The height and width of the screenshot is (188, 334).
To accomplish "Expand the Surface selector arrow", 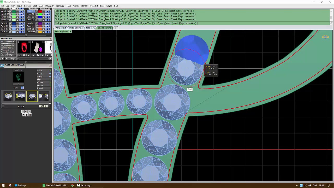I will click(x=18, y=84).
